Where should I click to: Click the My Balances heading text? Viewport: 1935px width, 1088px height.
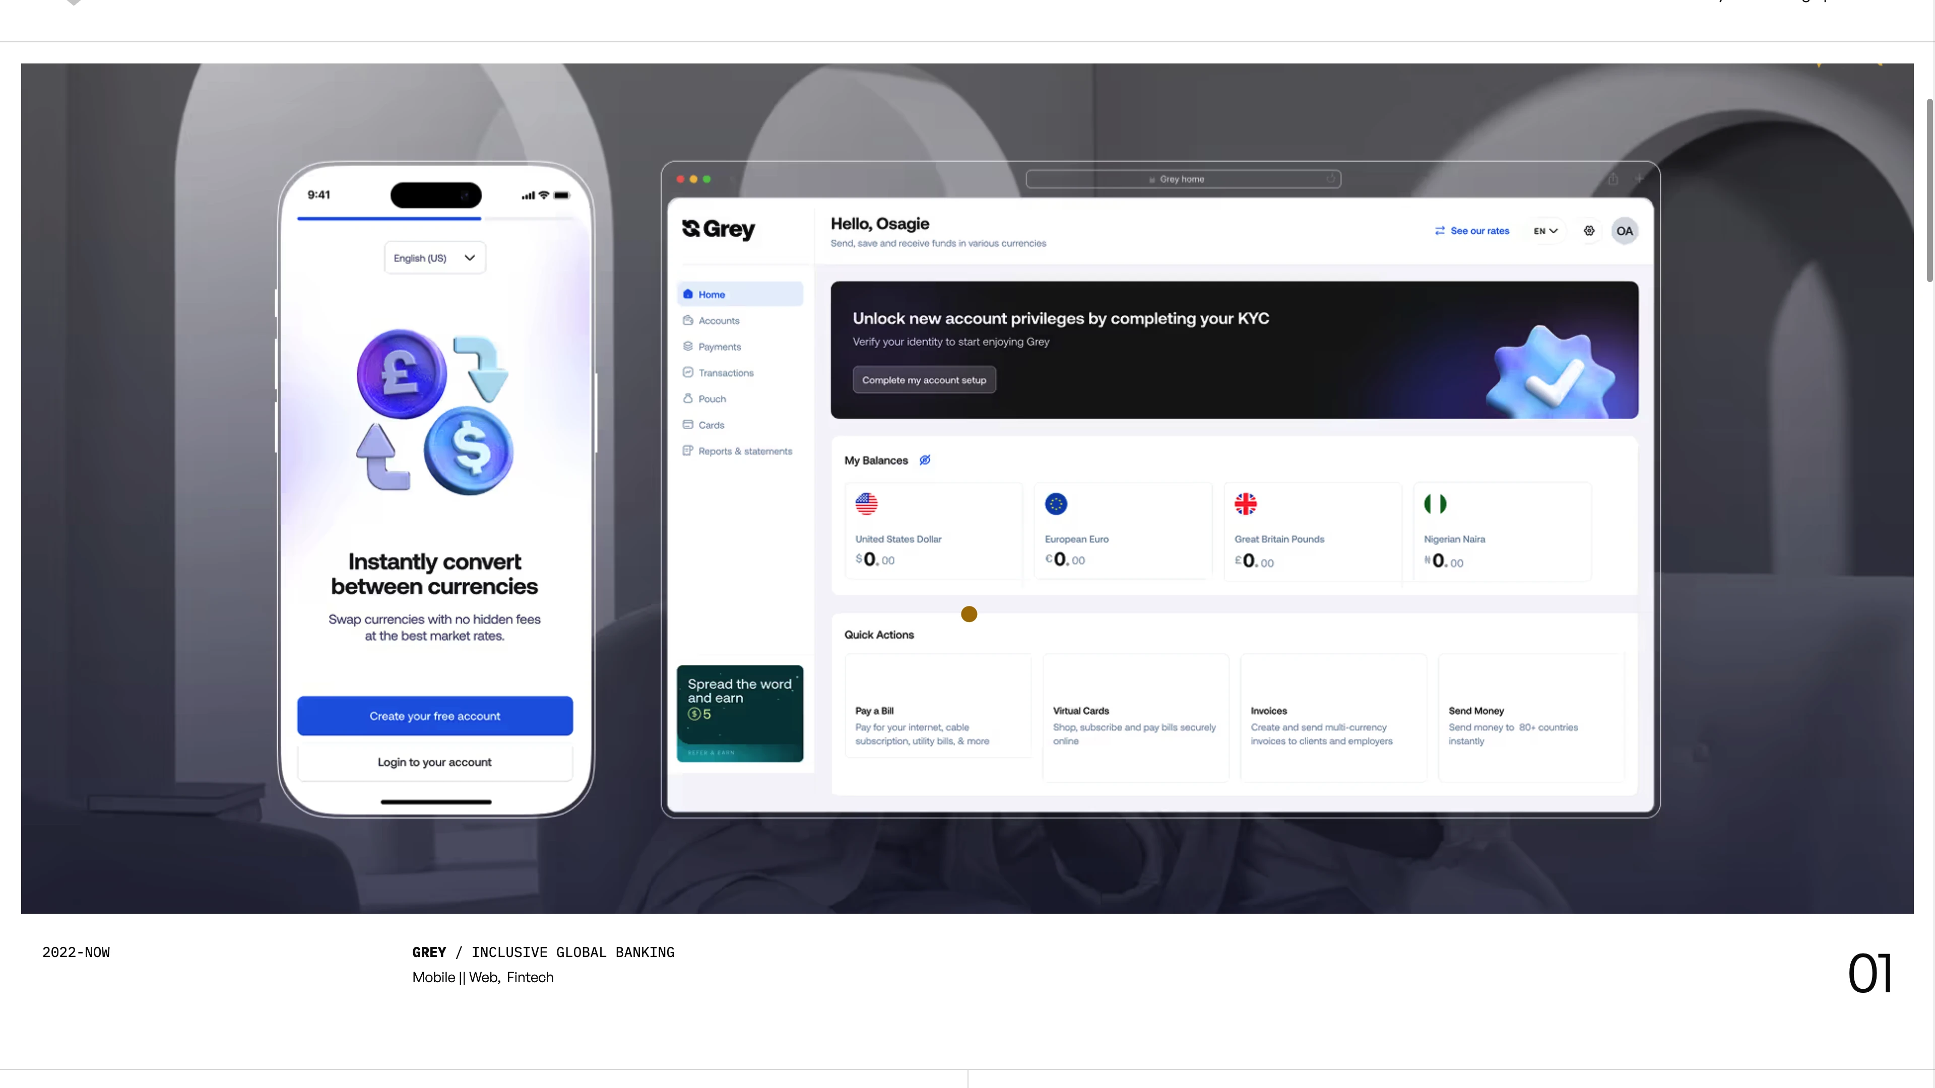click(876, 460)
